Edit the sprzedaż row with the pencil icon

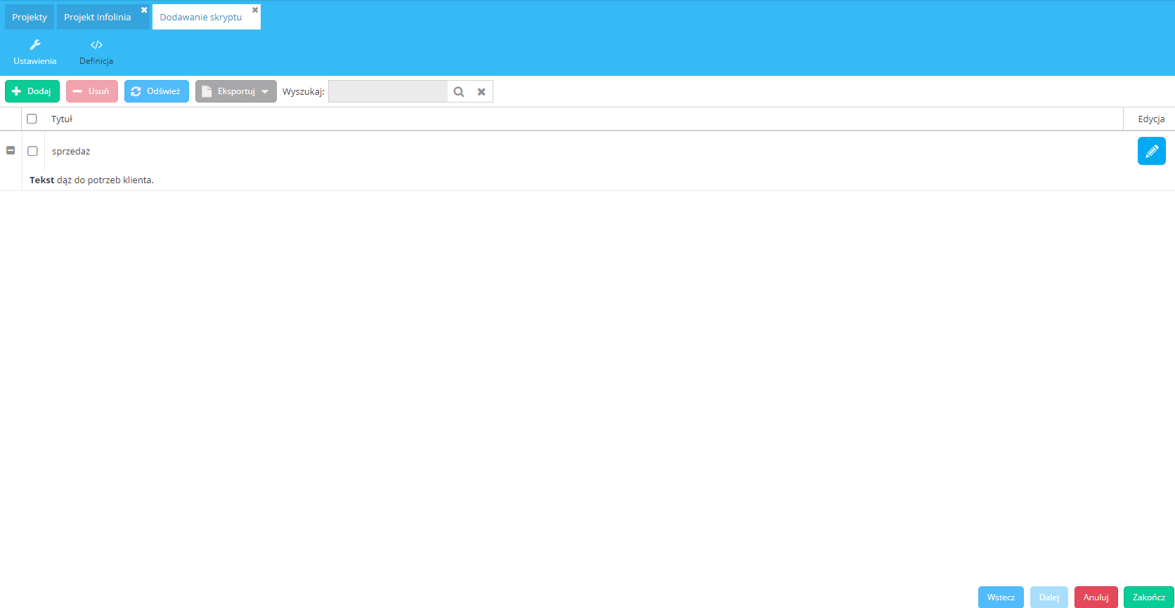1151,151
